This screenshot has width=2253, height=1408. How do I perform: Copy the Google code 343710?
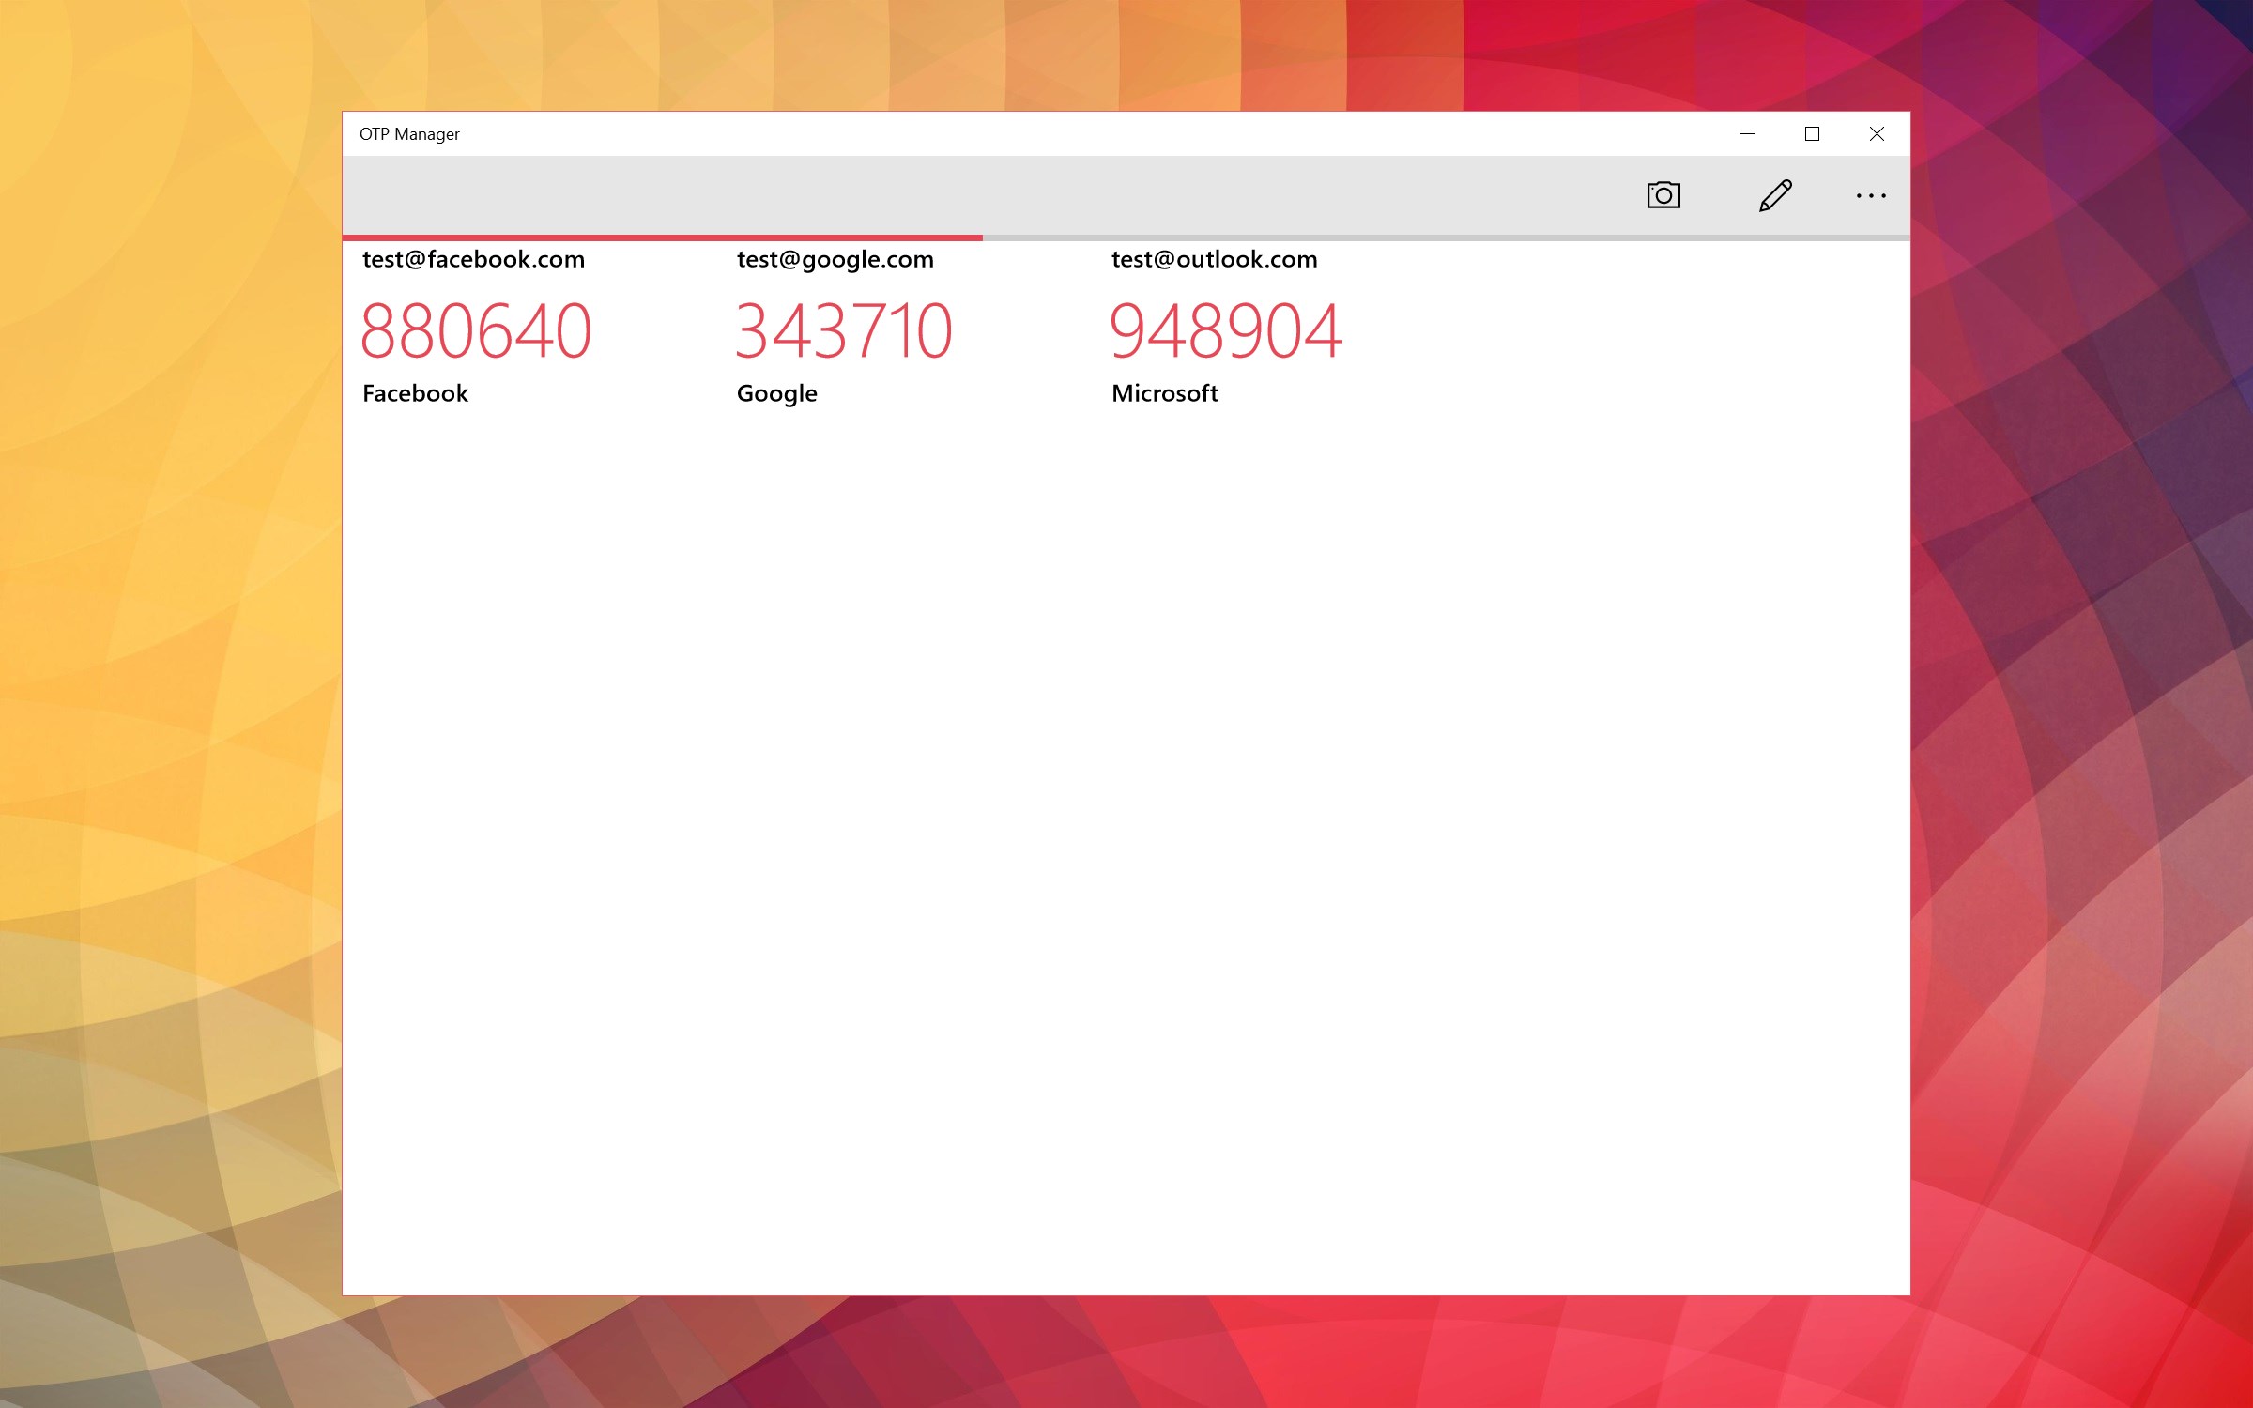[x=843, y=329]
